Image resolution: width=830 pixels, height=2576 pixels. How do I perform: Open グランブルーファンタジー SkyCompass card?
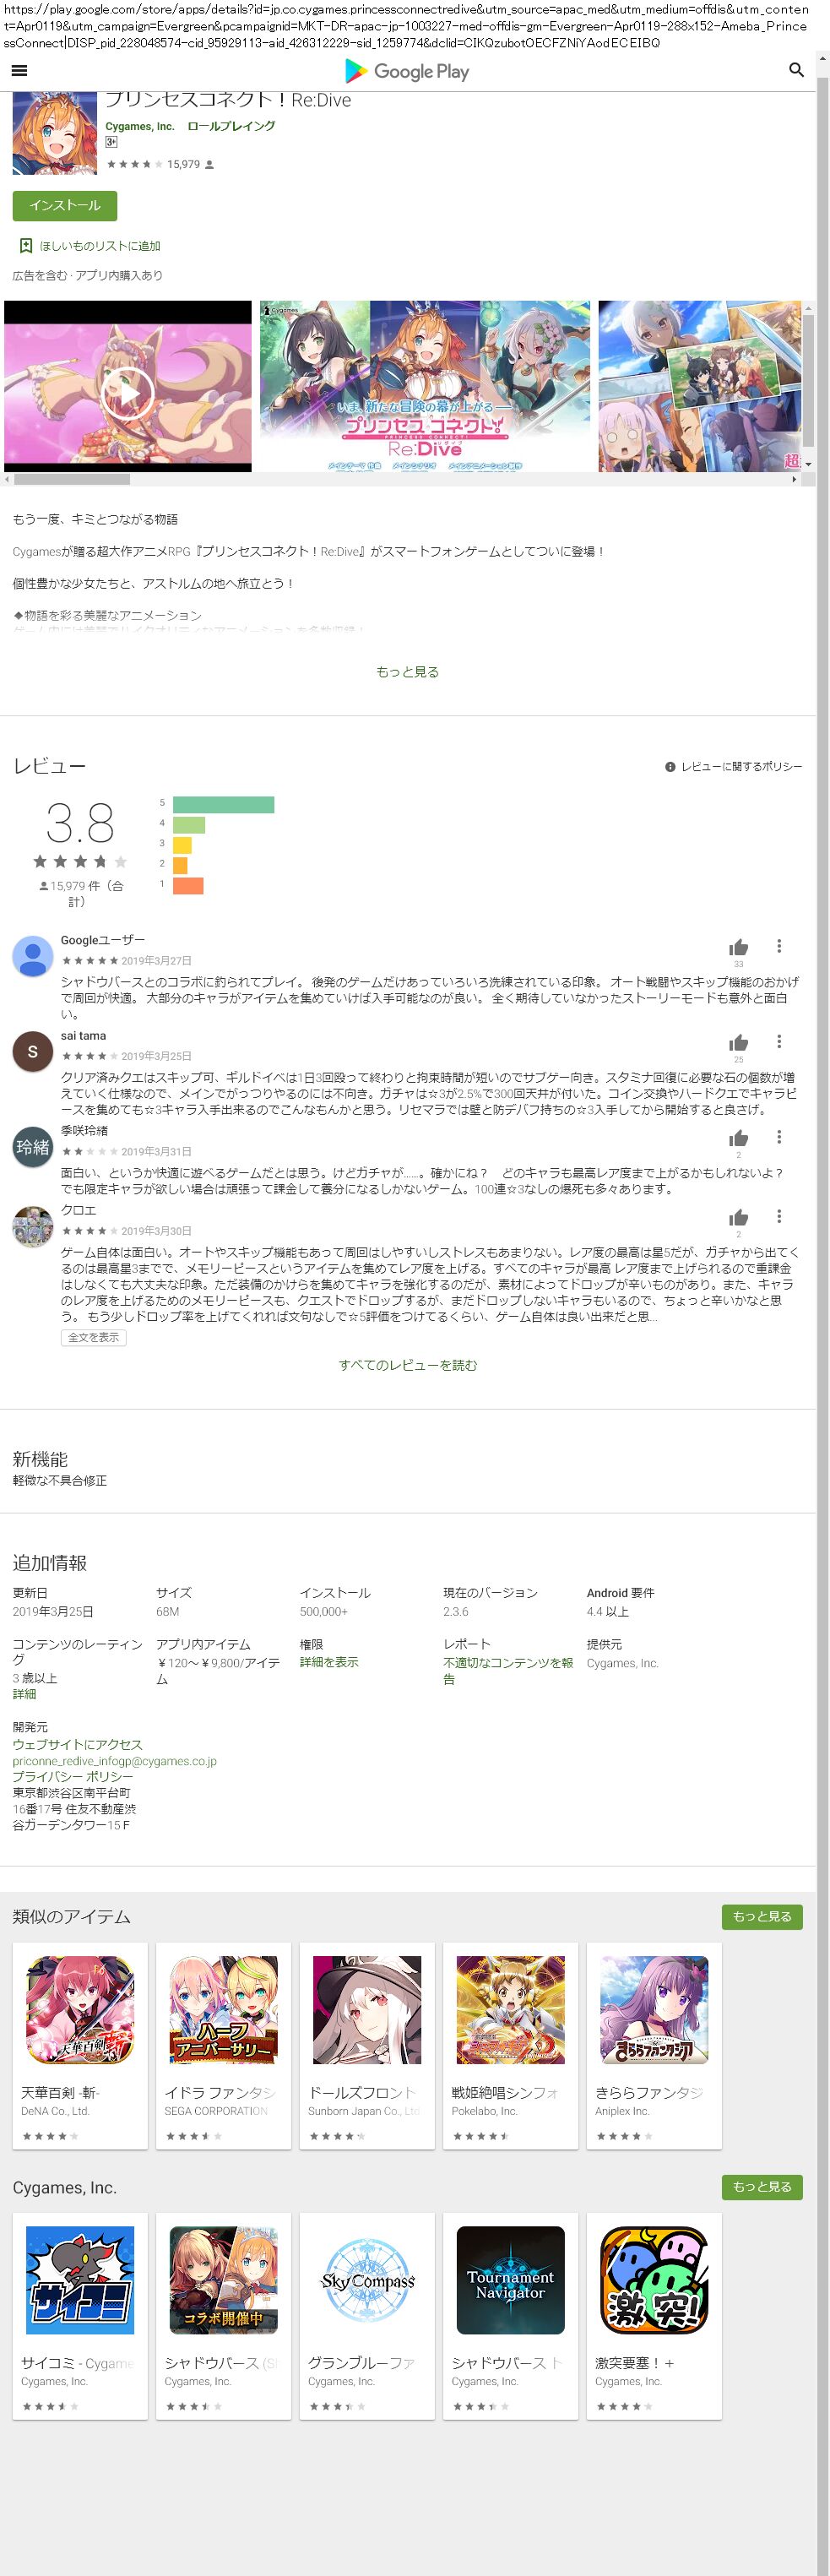[367, 2315]
